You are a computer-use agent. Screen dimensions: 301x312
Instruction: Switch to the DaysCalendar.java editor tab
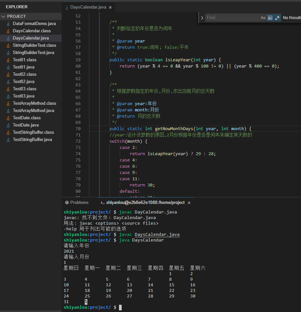[x=88, y=7]
